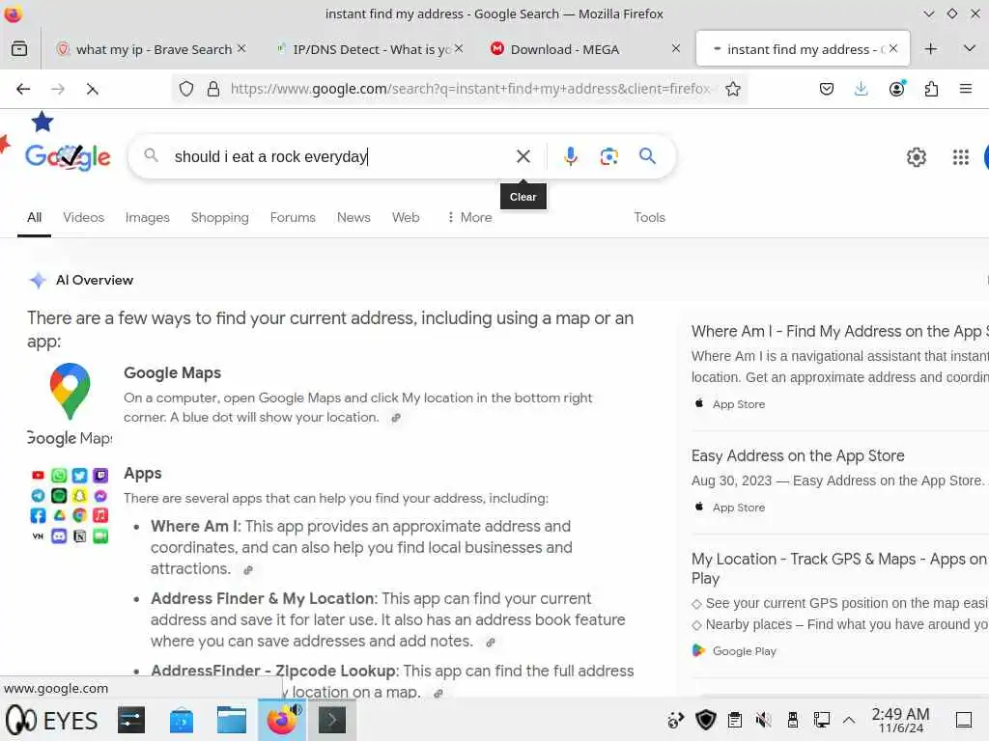Submit the search with the magnifier button

pos(647,155)
